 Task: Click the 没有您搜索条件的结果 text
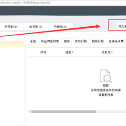pyautogui.click(x=106, y=90)
